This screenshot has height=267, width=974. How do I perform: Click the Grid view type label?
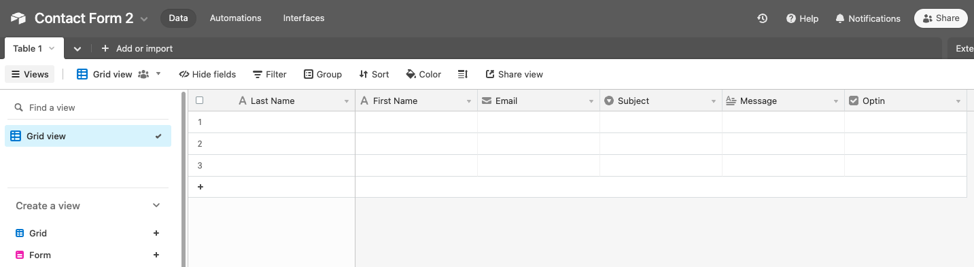tap(38, 233)
